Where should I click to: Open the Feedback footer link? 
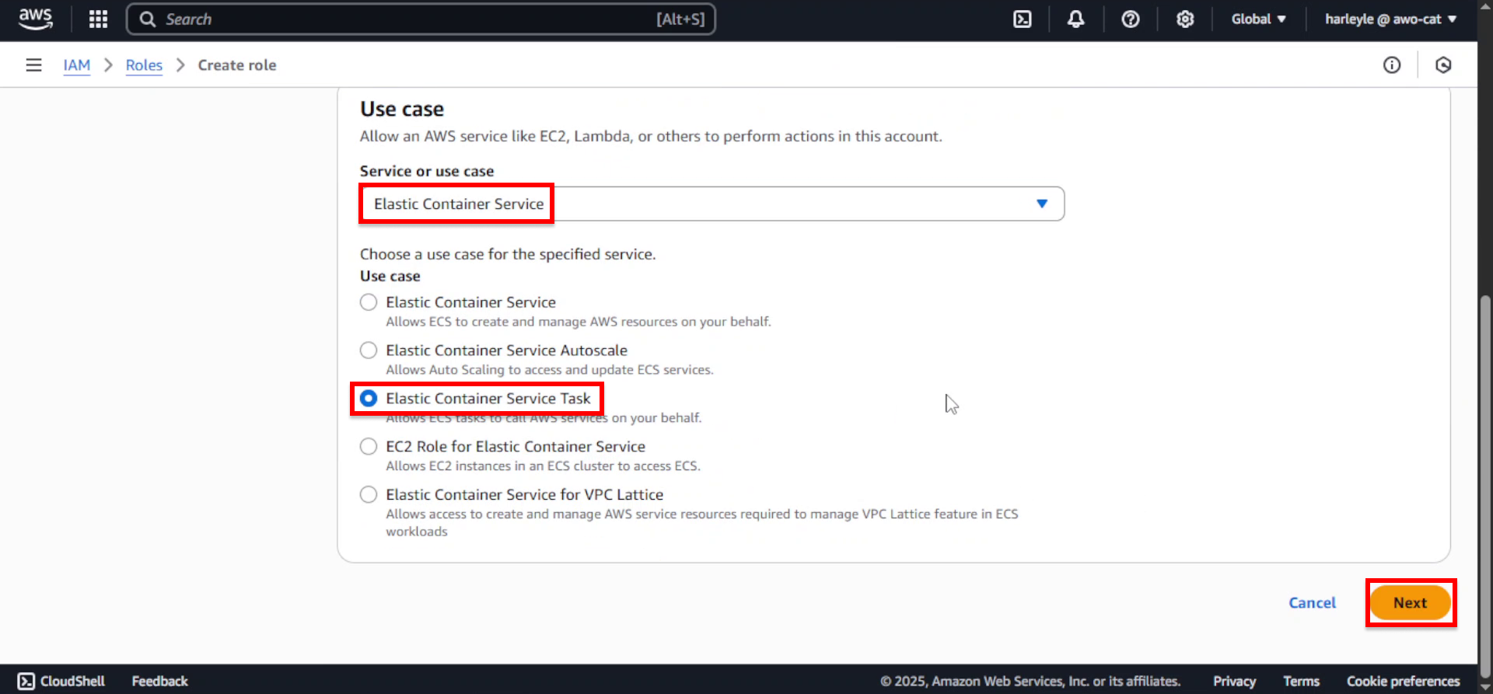(x=159, y=681)
